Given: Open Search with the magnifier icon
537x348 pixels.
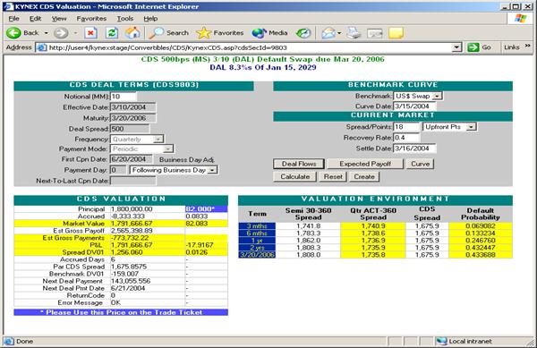Looking at the screenshot, I should coord(157,33).
